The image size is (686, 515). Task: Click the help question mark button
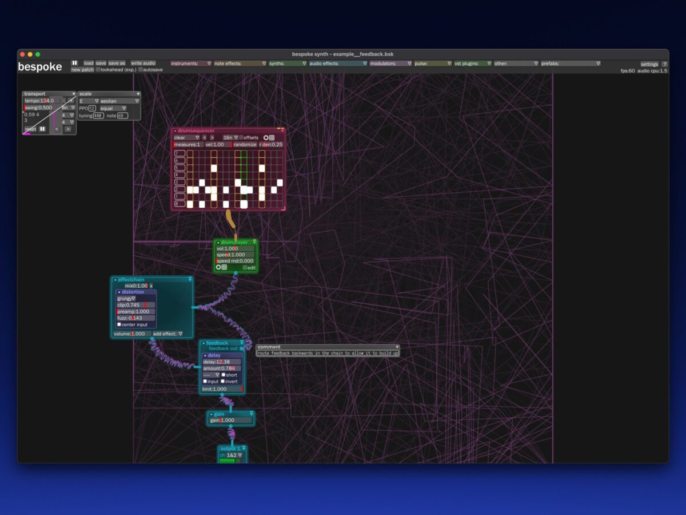pyautogui.click(x=664, y=64)
